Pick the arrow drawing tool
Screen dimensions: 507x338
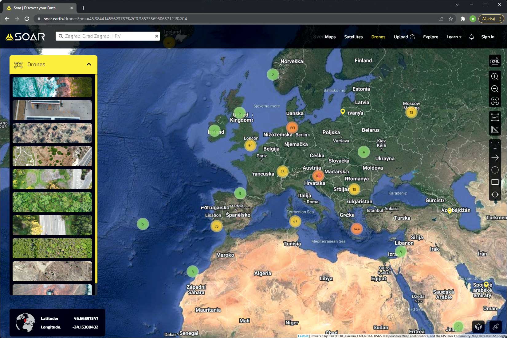point(495,158)
